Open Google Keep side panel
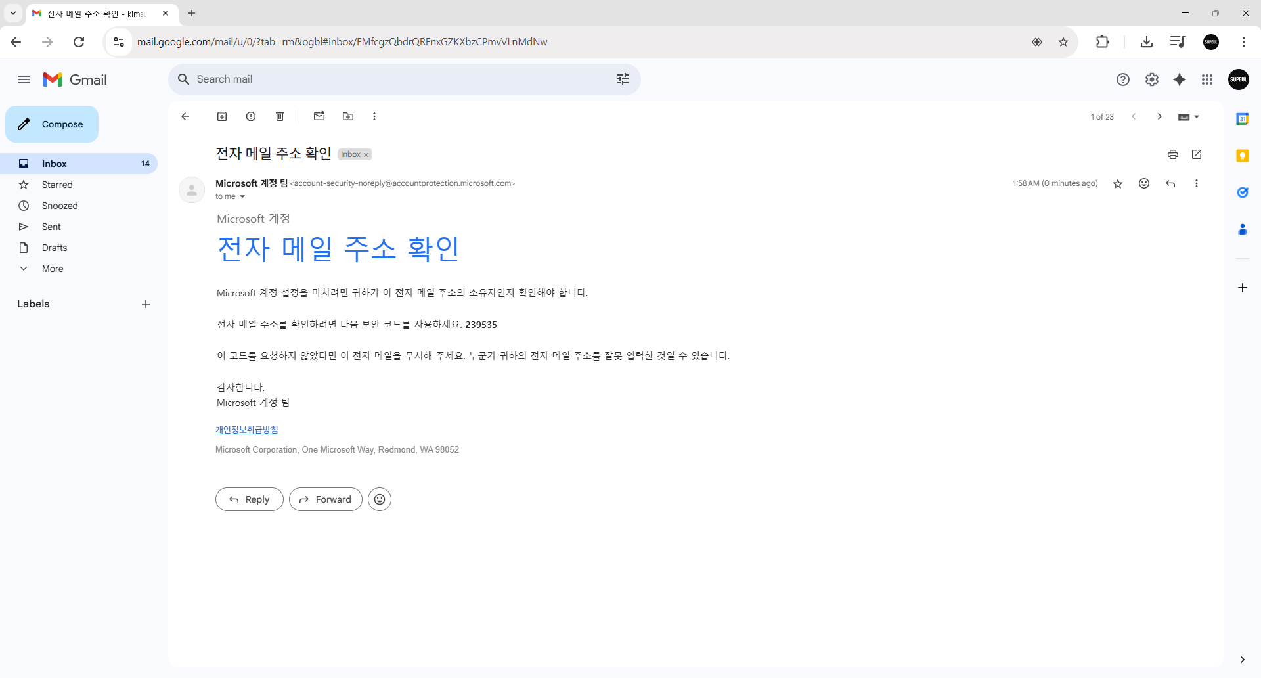This screenshot has width=1261, height=678. click(x=1243, y=156)
